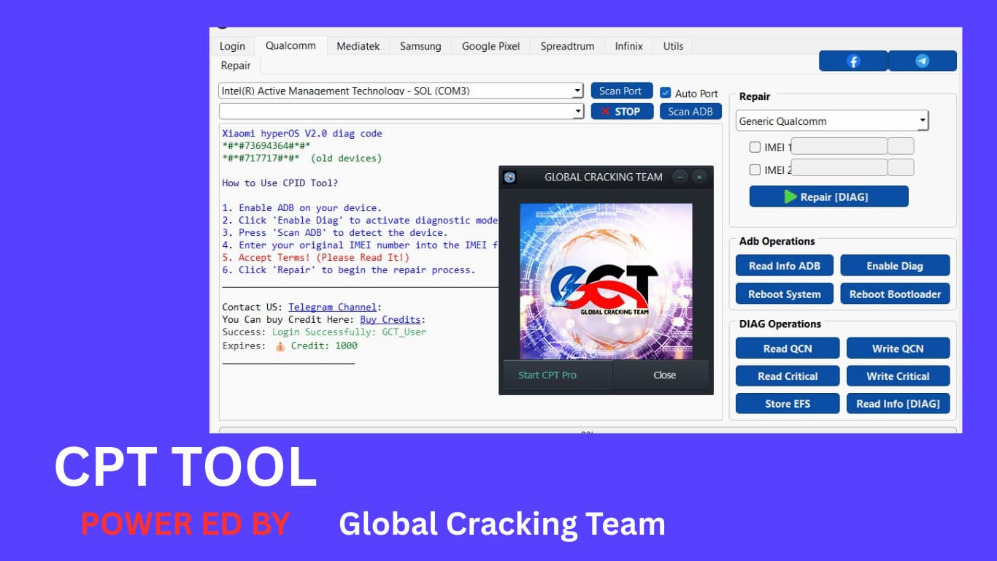Switch to the Mediatek tab
The image size is (997, 561).
358,45
